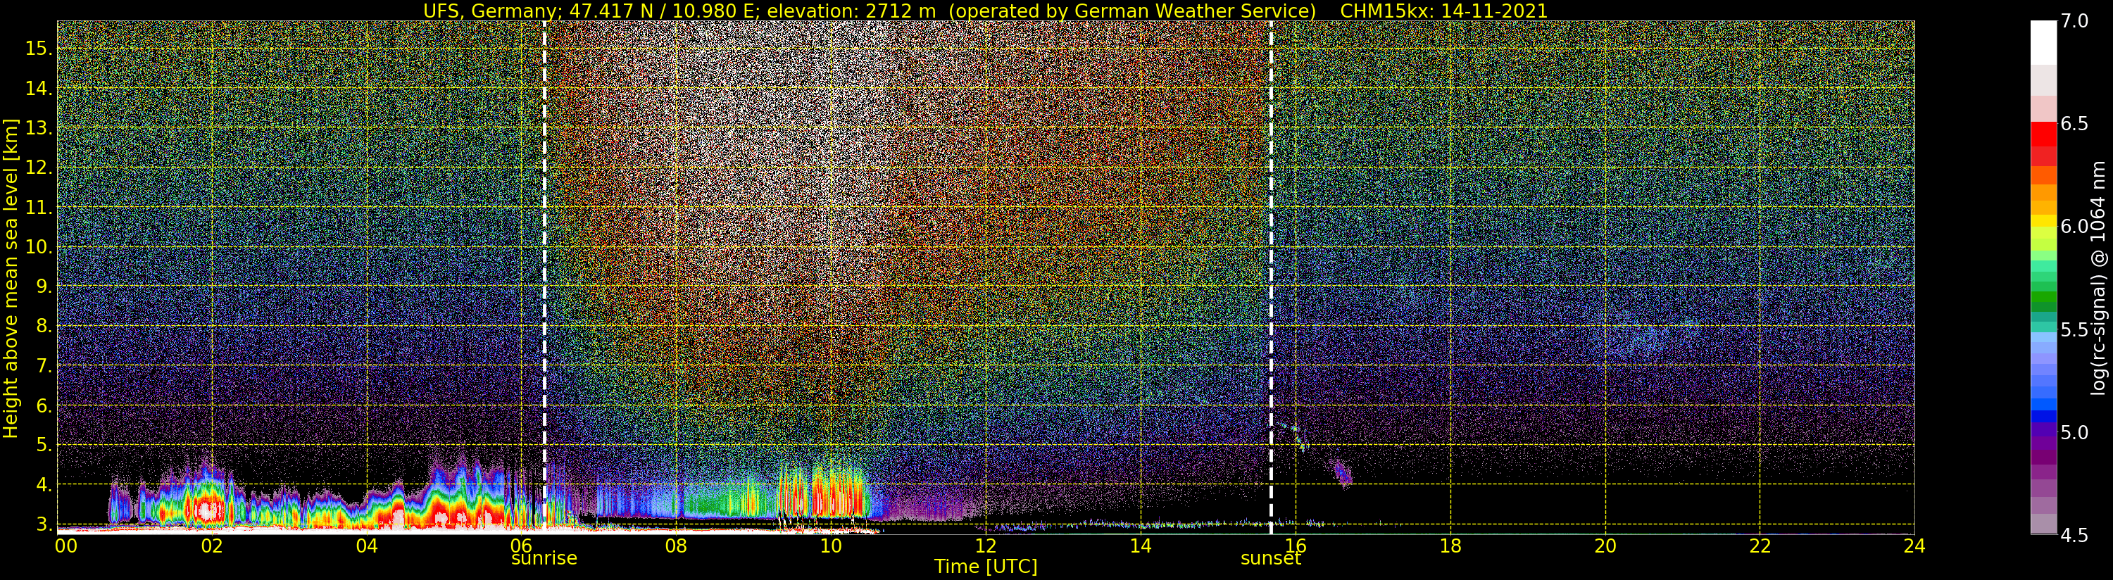Click the "5." height axis tick label

tap(44, 445)
